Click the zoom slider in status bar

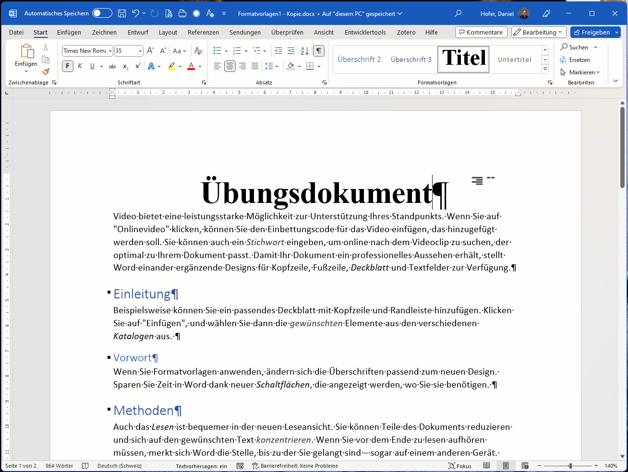[570, 466]
